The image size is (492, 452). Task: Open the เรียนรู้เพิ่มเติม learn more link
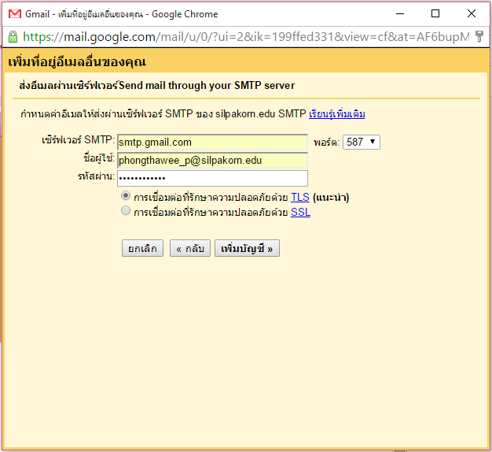pyautogui.click(x=336, y=113)
